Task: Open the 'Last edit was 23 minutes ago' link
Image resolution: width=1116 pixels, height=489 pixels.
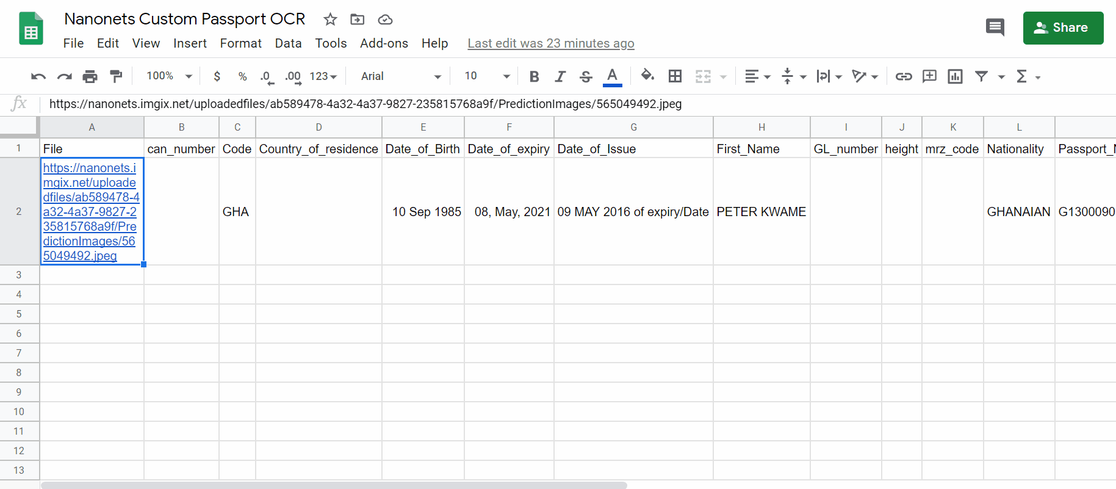Action: coord(550,43)
